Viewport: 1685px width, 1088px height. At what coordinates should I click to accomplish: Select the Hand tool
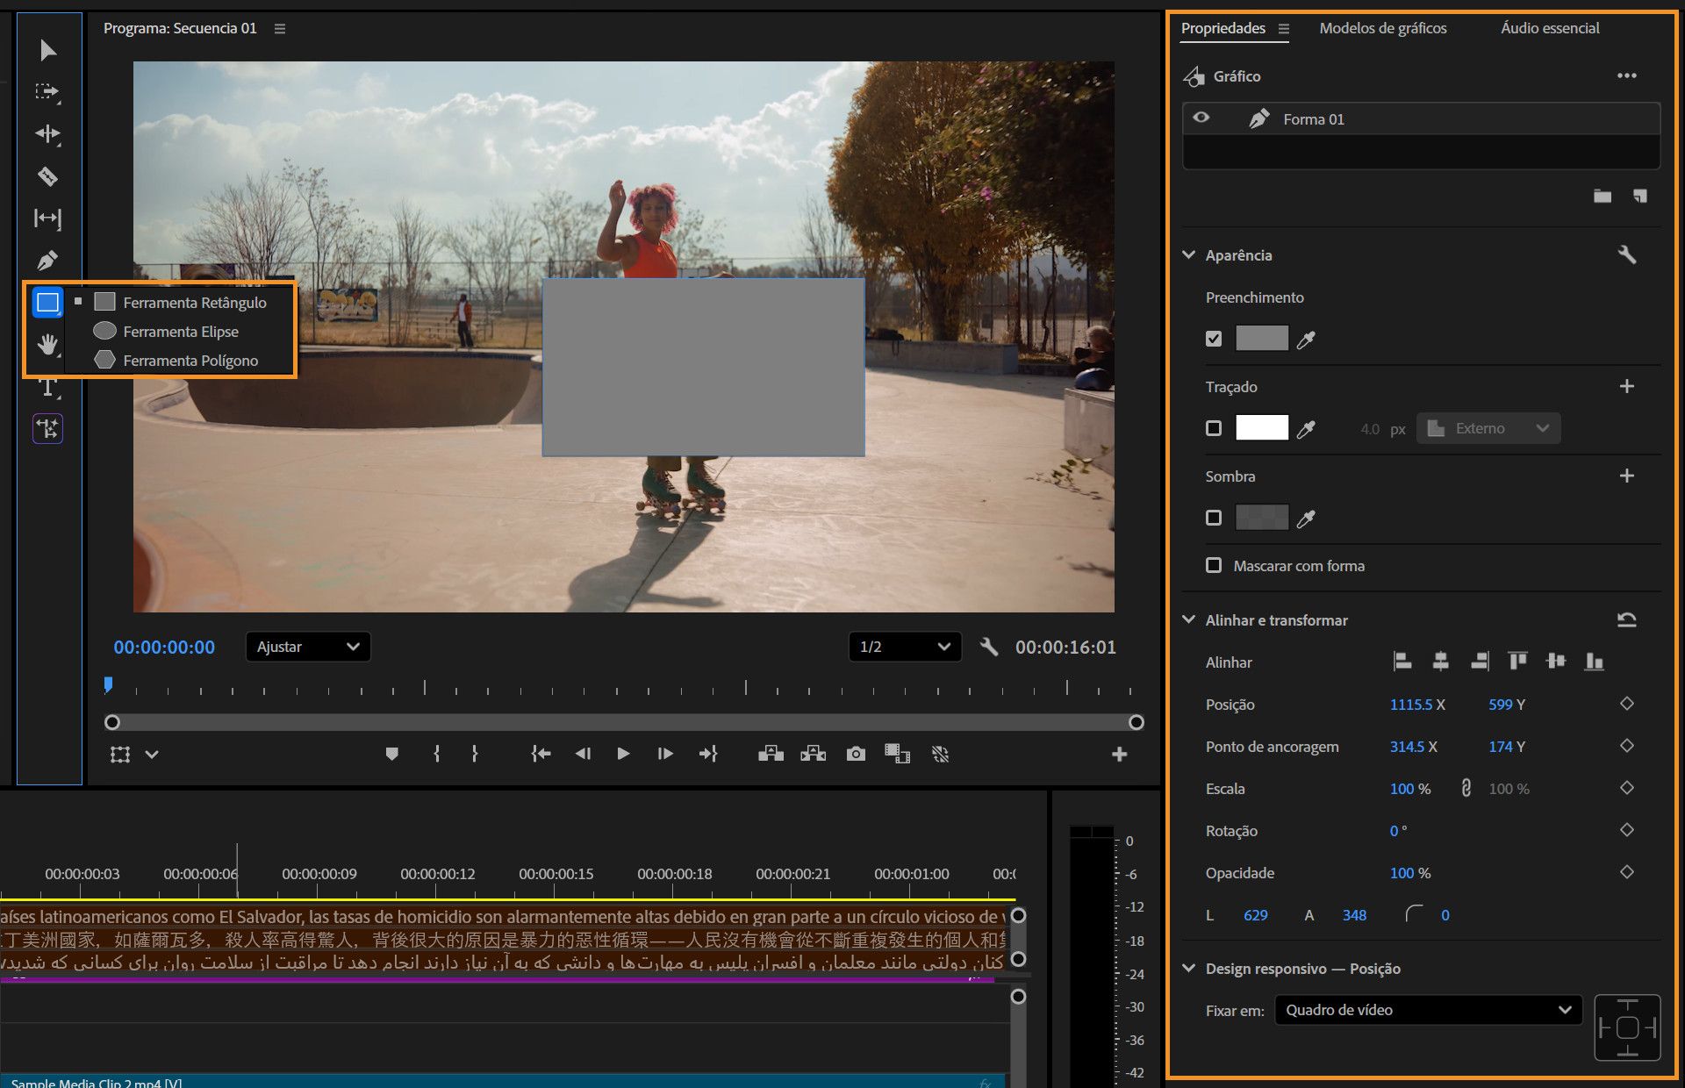47,344
